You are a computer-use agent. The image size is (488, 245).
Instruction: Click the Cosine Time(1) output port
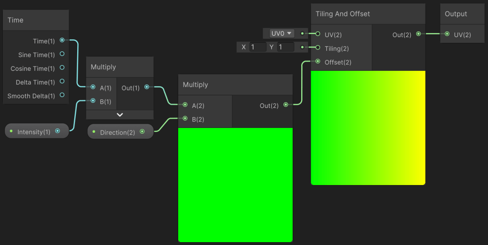tap(62, 68)
